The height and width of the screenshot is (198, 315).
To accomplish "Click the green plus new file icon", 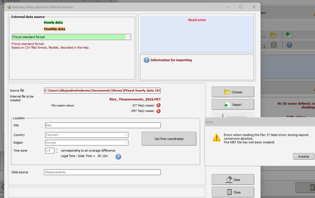I will (288, 34).
